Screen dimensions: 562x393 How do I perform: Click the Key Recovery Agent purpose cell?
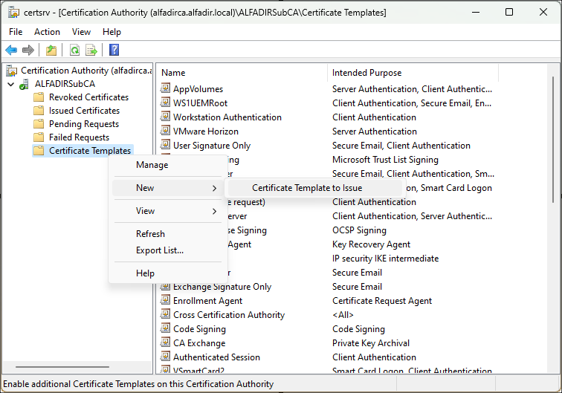[371, 244]
